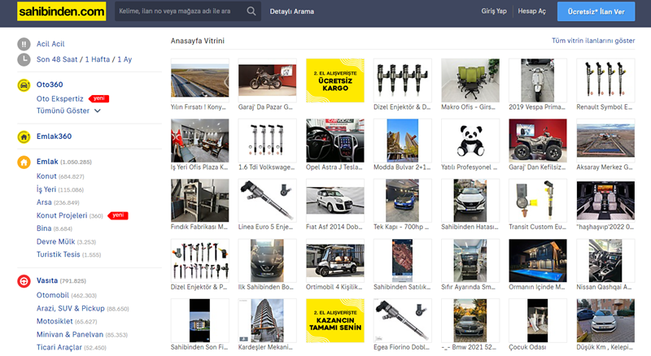Click Ücretsiz Kargo yellow banner
The width and height of the screenshot is (651, 356).
pyautogui.click(x=335, y=80)
